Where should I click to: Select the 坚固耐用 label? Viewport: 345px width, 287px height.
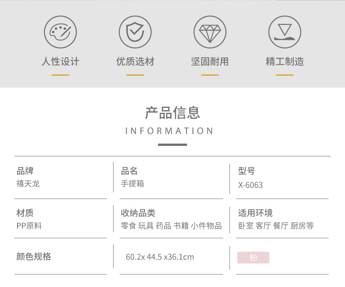tap(210, 62)
